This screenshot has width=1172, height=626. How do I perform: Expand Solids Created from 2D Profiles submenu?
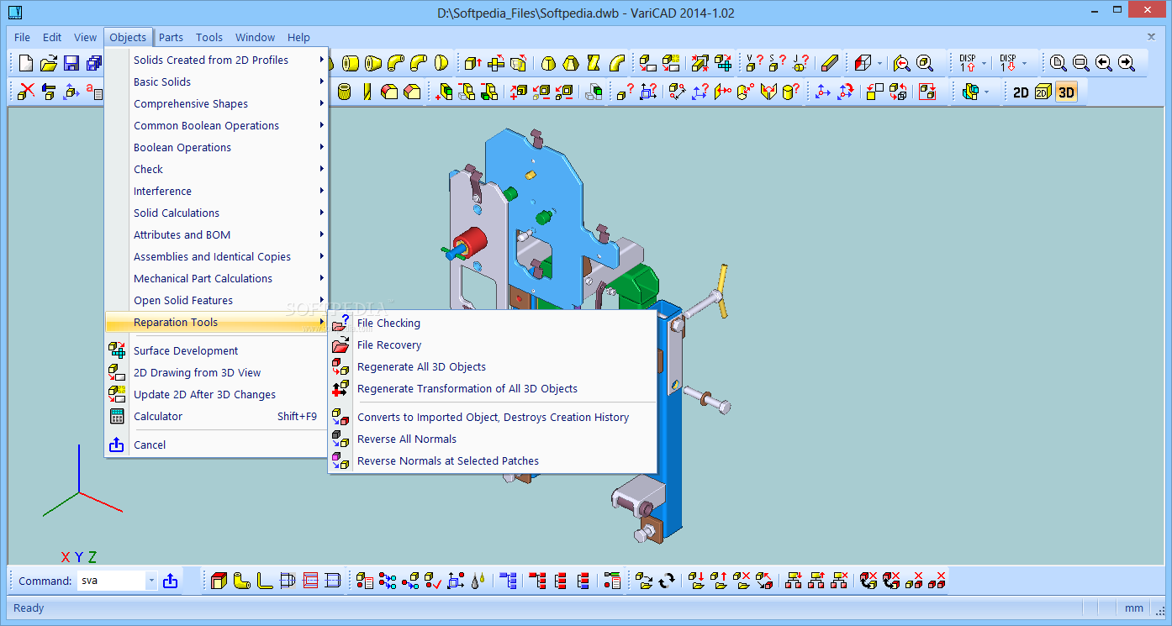tap(216, 60)
